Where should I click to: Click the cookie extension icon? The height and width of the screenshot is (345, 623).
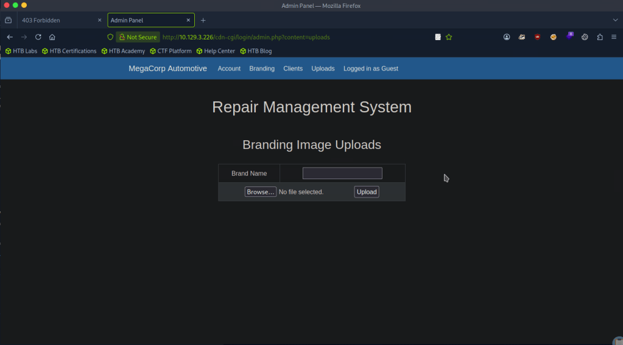[554, 37]
